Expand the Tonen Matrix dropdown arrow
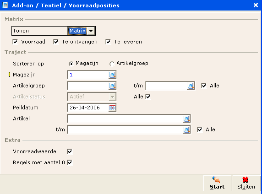This screenshot has height=194, width=262. (x=91, y=31)
